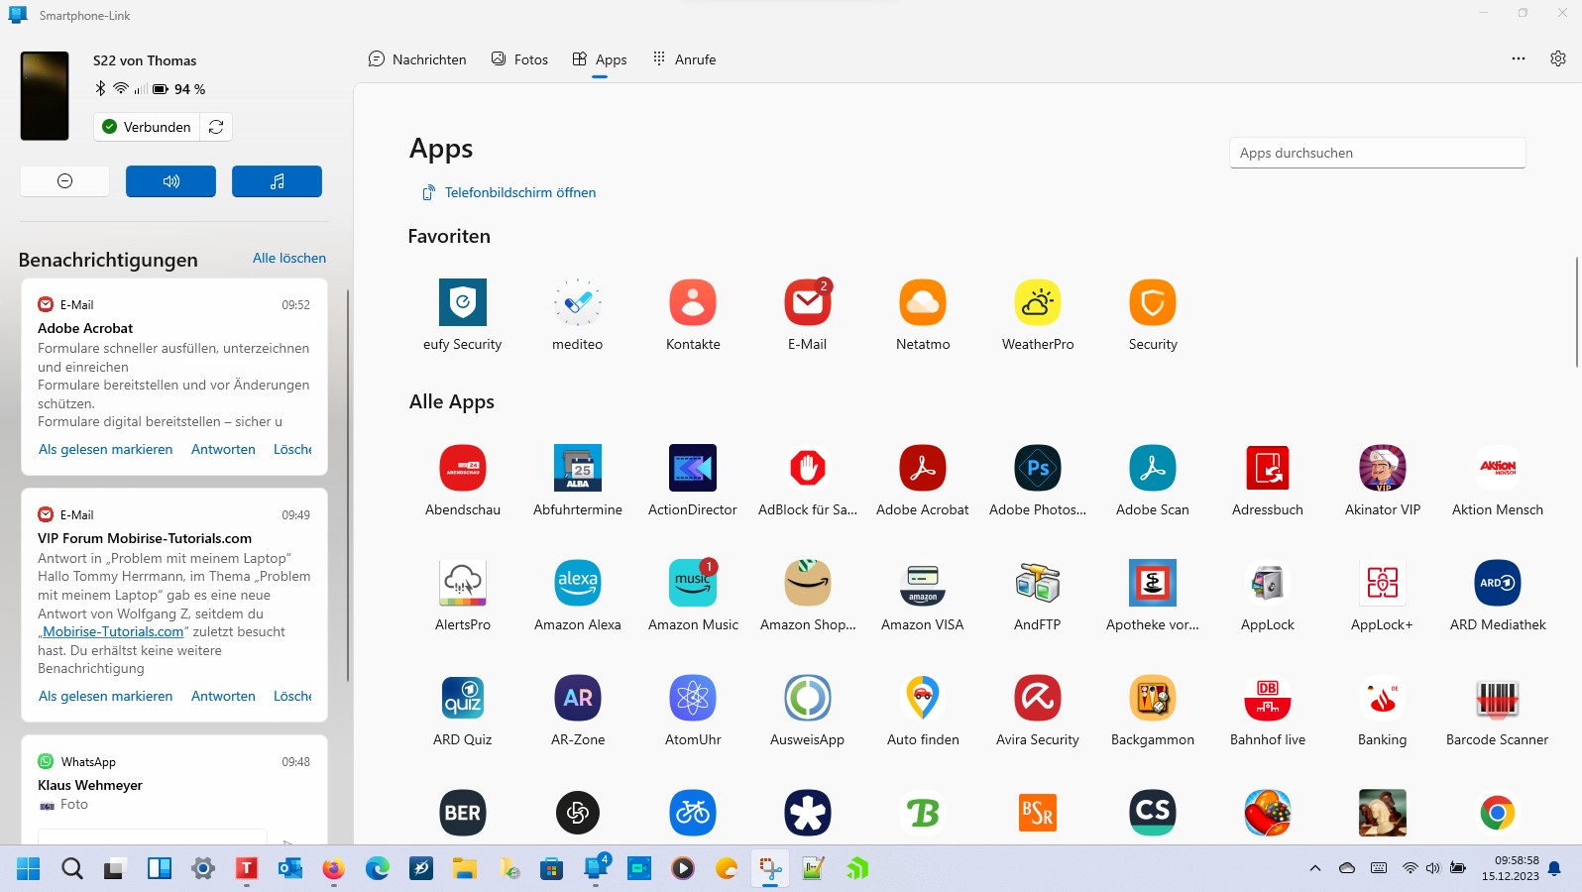Viewport: 1582px width, 892px height.
Task: Toggle phone sound volume button
Action: coord(170,181)
